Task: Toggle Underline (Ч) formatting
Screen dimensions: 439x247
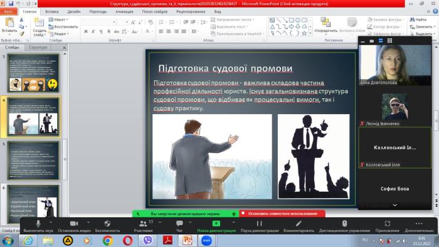Action: click(x=101, y=31)
